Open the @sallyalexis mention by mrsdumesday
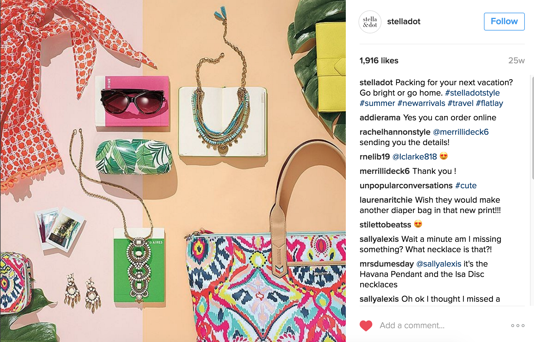The image size is (534, 342). coord(439,264)
